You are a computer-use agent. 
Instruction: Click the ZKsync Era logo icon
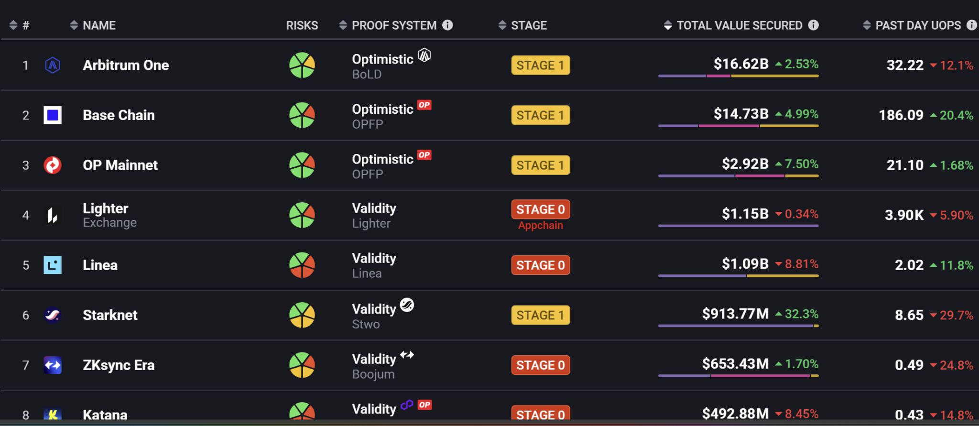tap(53, 365)
